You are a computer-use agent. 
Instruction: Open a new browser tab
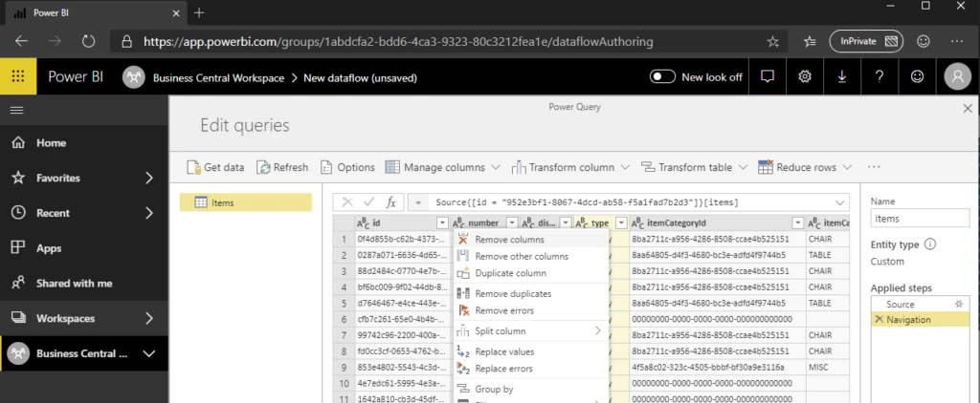(x=199, y=12)
